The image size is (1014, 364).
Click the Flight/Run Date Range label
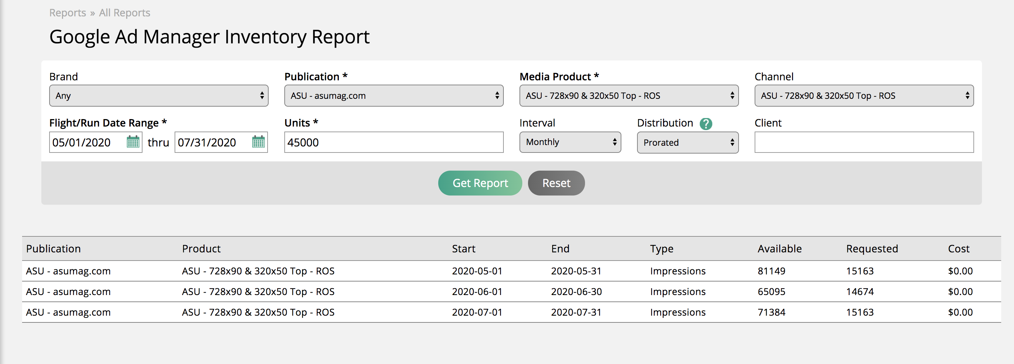click(x=108, y=123)
